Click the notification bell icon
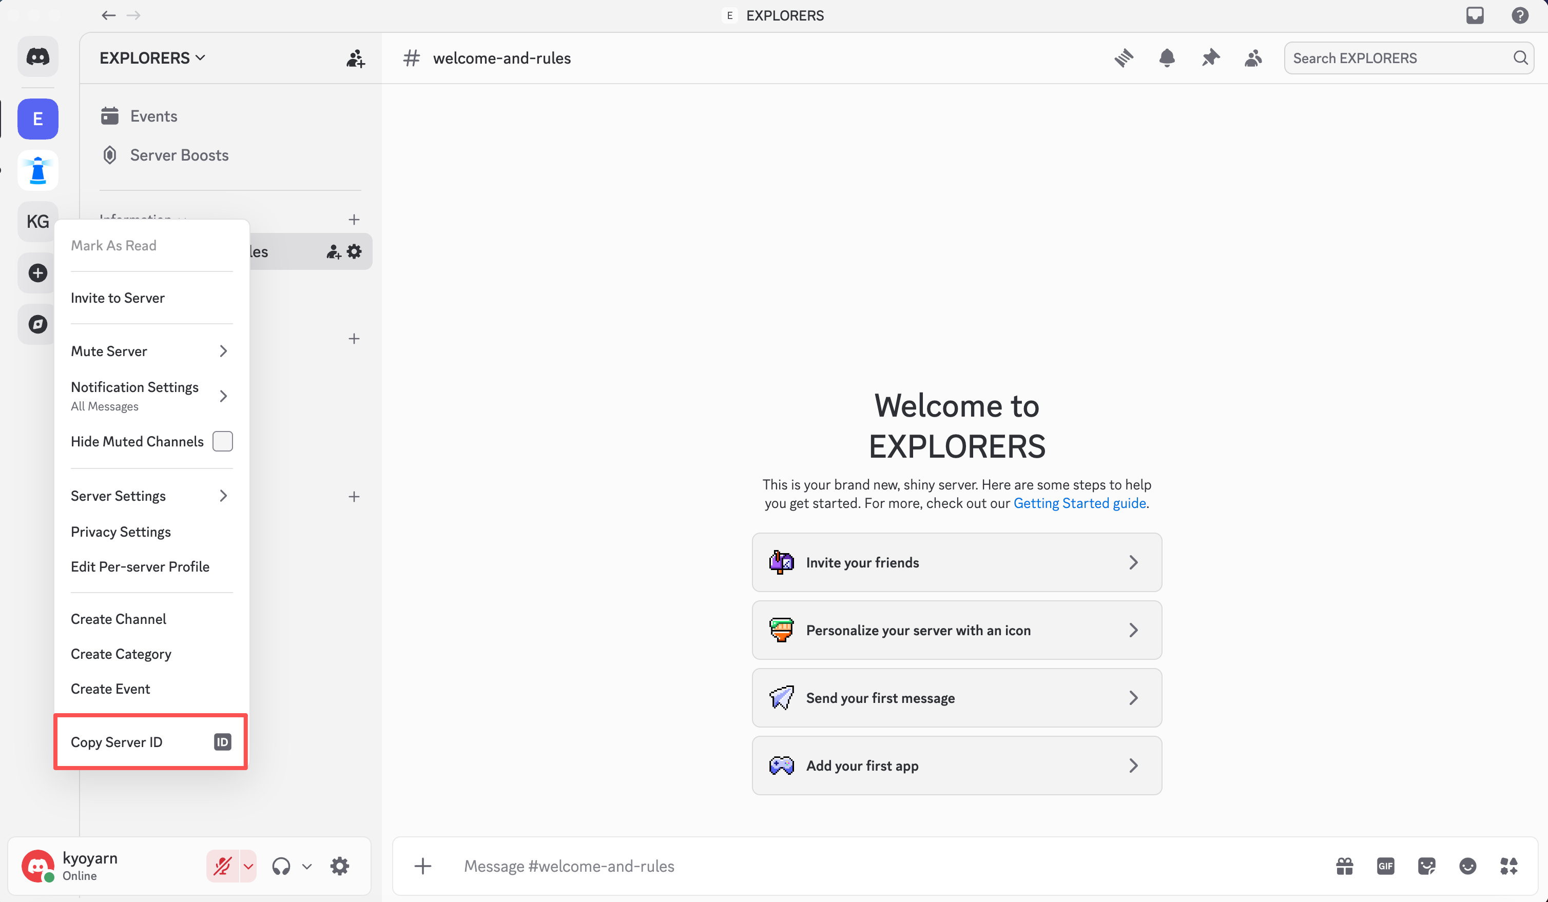The width and height of the screenshot is (1548, 902). pyautogui.click(x=1167, y=58)
